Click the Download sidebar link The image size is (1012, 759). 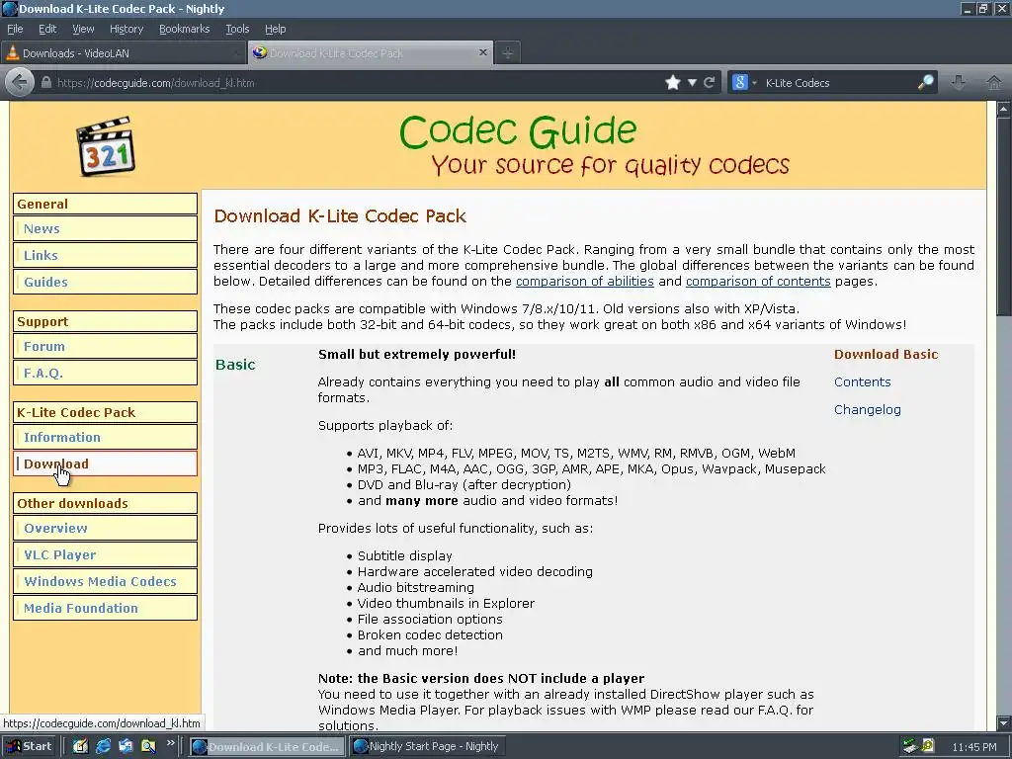pos(105,464)
